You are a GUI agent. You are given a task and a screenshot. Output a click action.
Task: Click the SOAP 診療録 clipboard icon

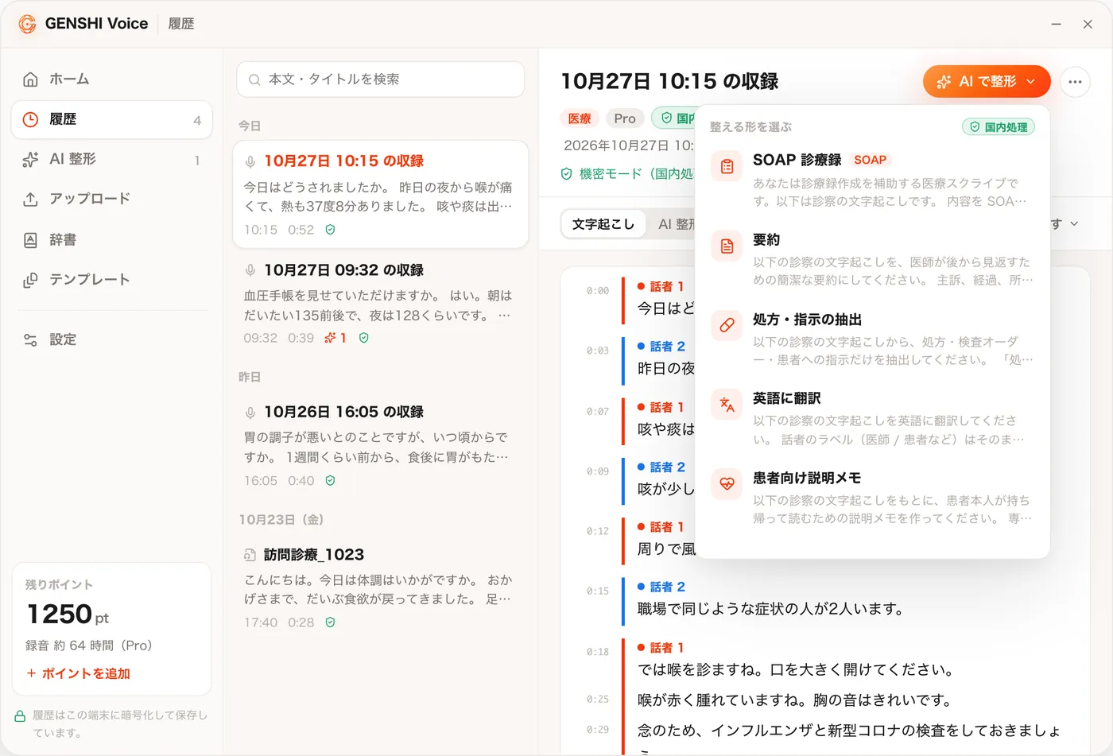tap(727, 167)
